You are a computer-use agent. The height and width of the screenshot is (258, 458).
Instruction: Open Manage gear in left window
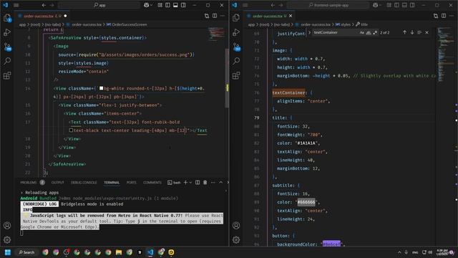[7, 240]
